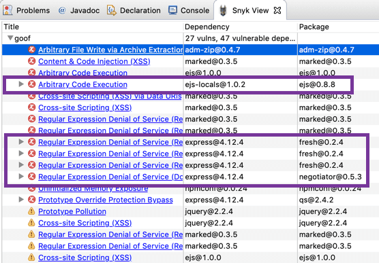Select the qs@2.4.2 package cell
The image size is (379, 263).
coord(316,200)
